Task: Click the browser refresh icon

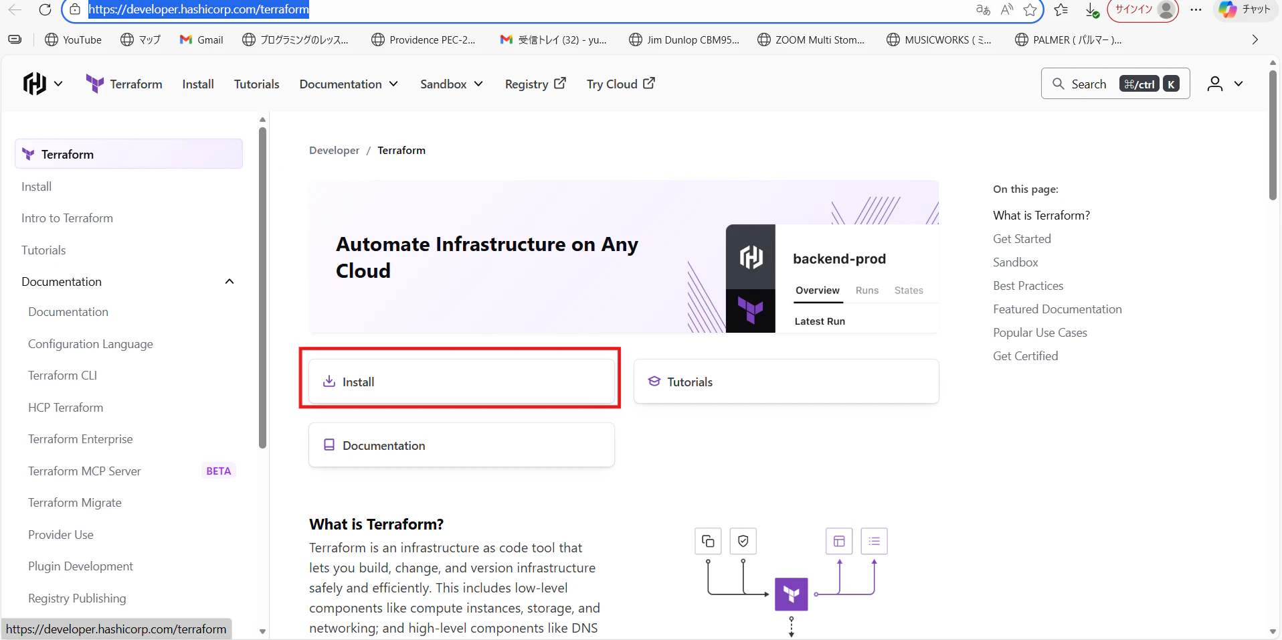Action: click(45, 9)
